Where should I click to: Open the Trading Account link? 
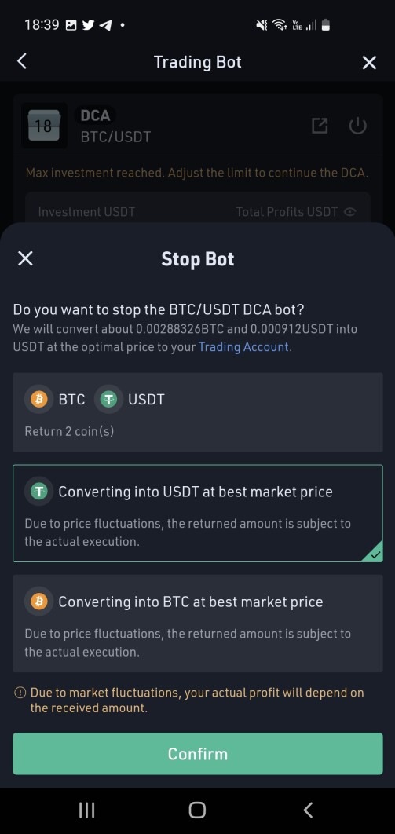(x=243, y=347)
